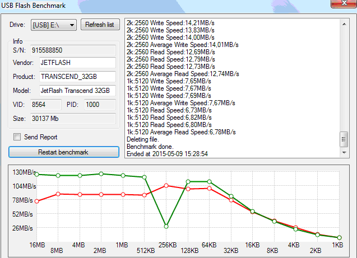
Task: Click the PID field showing 1000
Action: (100, 104)
